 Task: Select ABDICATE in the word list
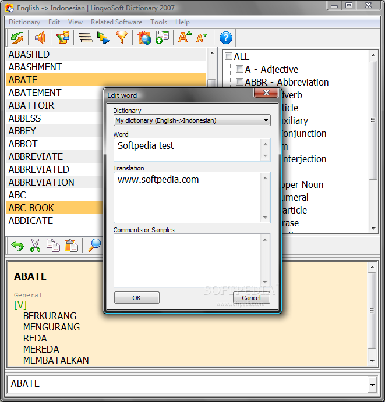[54, 220]
